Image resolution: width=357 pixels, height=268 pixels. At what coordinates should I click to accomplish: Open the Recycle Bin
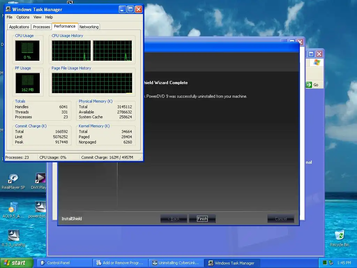pyautogui.click(x=340, y=239)
